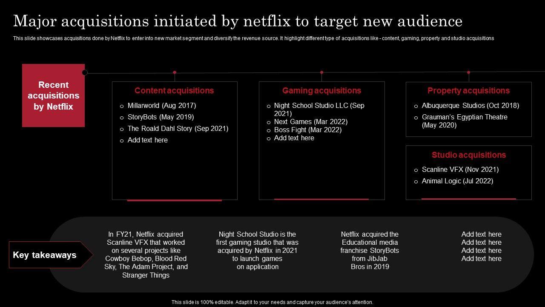
Task: Select the red "Recent acquisitions by Netflix" box
Action: (54, 96)
